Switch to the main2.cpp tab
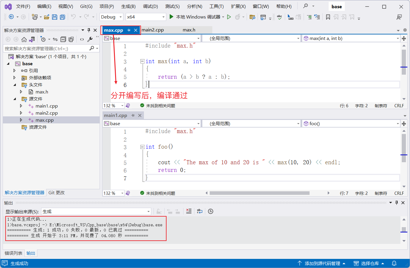410x268 pixels. 153,30
